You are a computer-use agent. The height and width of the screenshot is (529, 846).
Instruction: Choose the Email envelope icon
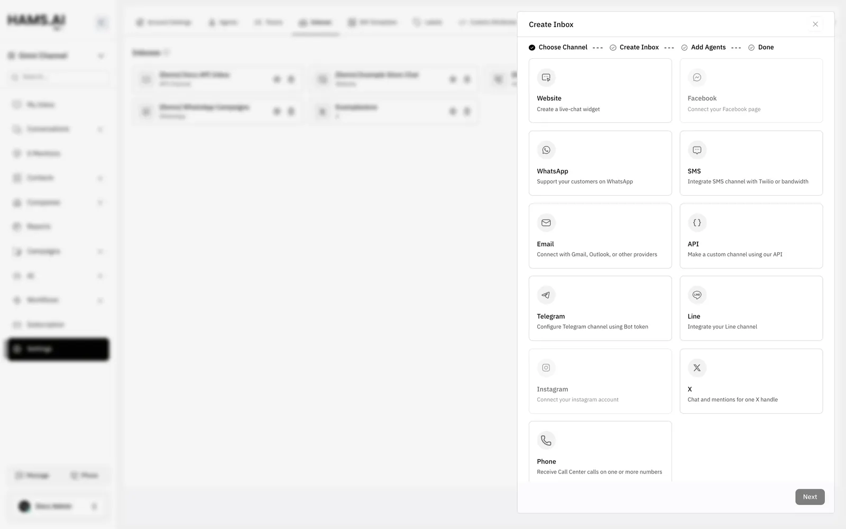coord(546,223)
